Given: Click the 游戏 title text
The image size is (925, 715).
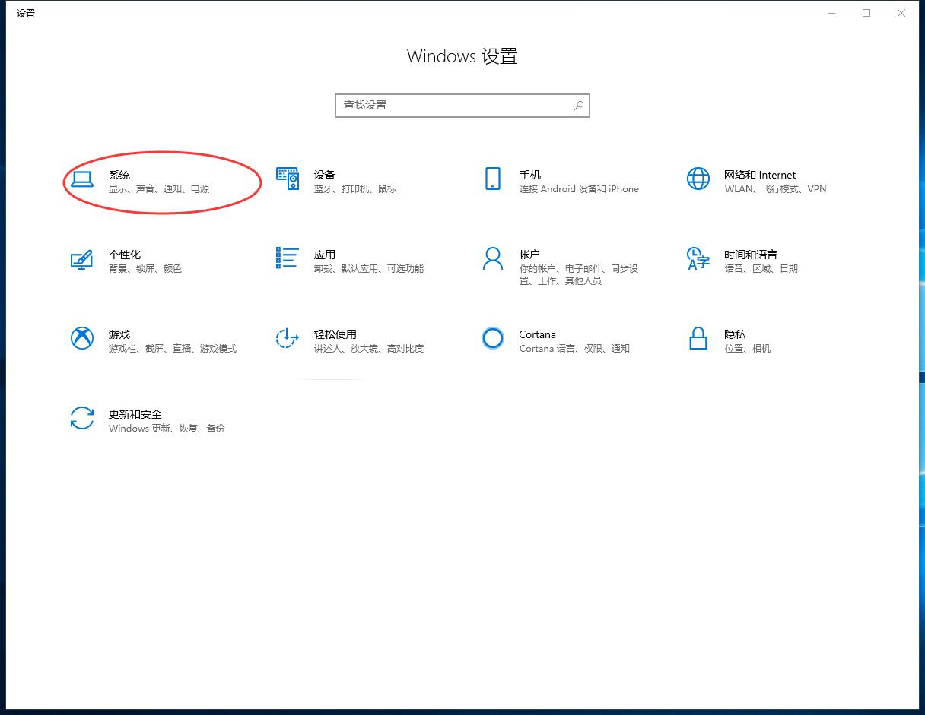Looking at the screenshot, I should [119, 334].
